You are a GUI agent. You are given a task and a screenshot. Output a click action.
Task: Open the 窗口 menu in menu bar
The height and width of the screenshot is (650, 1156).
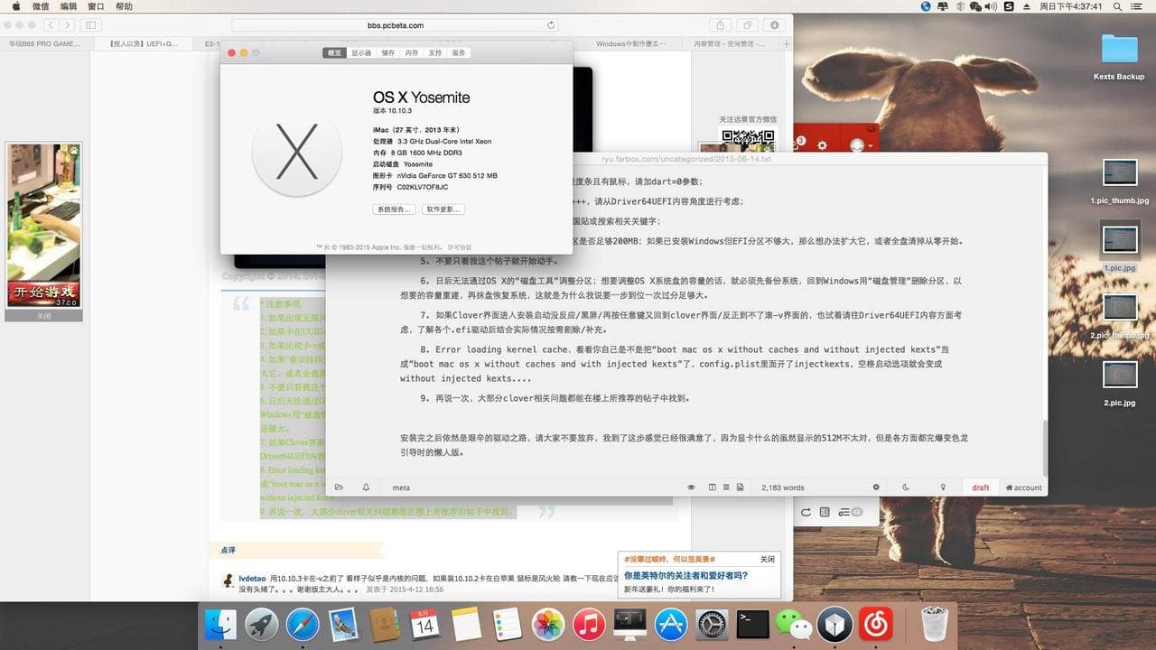point(96,6)
